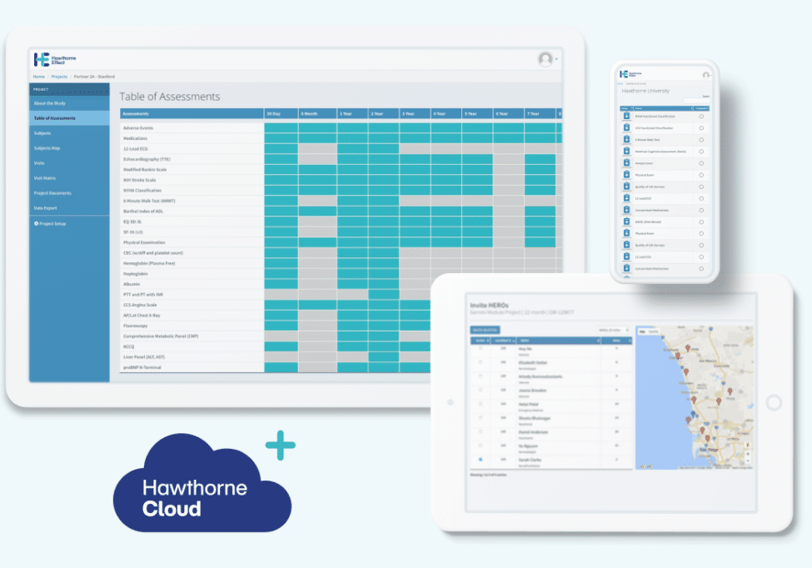812x568 pixels.
Task: Click the CCS Angina Scale row label
Action: 140,305
